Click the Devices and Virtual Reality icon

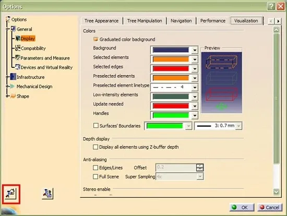18,67
